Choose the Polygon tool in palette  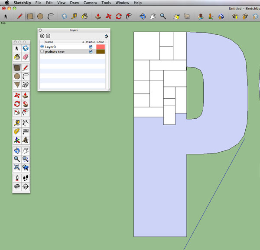[17, 85]
